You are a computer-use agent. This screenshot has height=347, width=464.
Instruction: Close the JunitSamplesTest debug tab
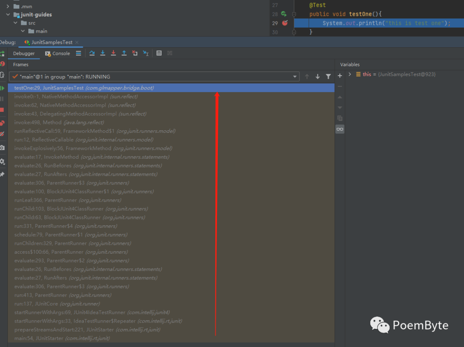pos(77,42)
